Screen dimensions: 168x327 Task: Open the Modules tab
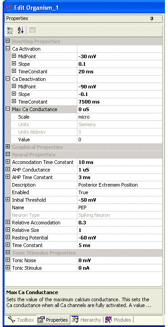pyautogui.click(x=119, y=319)
